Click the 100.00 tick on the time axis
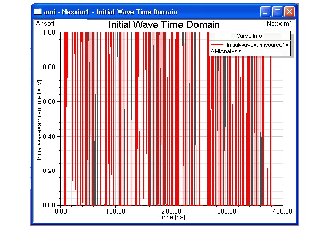The width and height of the screenshot is (330, 229). (115, 211)
